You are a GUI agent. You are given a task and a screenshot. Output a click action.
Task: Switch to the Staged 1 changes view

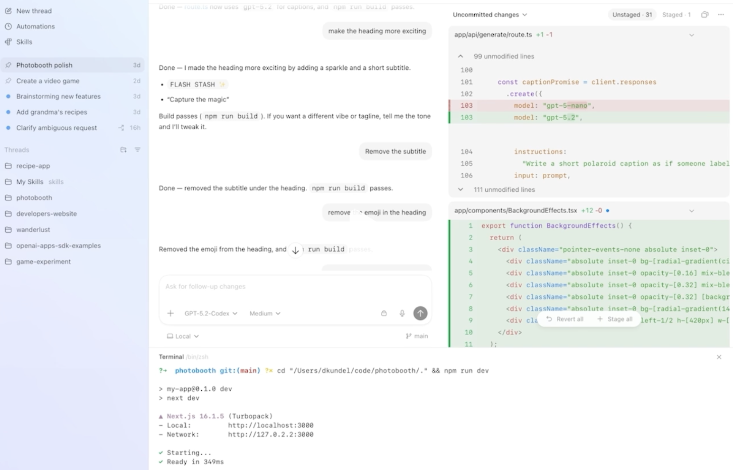[x=676, y=15]
